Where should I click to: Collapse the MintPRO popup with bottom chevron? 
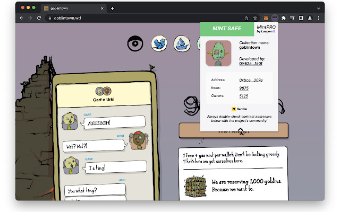(240, 129)
